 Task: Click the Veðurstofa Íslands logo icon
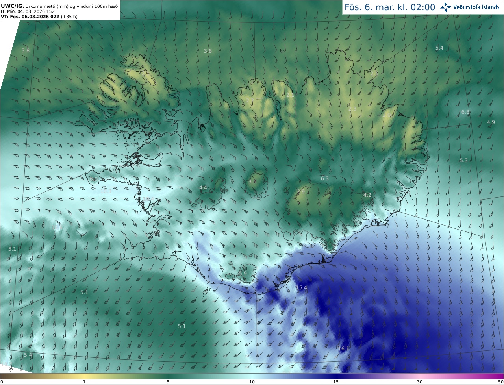tap(446, 7)
